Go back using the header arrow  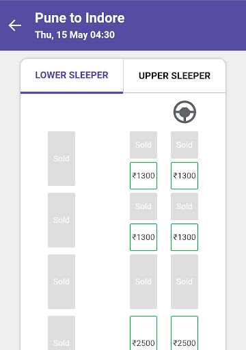click(x=15, y=25)
